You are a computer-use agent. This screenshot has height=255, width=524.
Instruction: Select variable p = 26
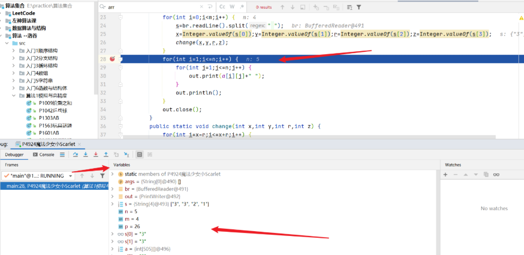pos(132,227)
